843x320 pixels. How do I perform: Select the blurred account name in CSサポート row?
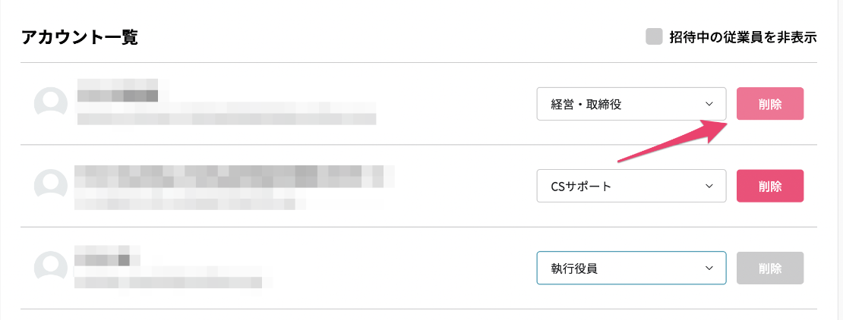pyautogui.click(x=234, y=176)
